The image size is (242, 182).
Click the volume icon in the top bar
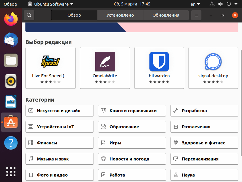tap(220, 4)
